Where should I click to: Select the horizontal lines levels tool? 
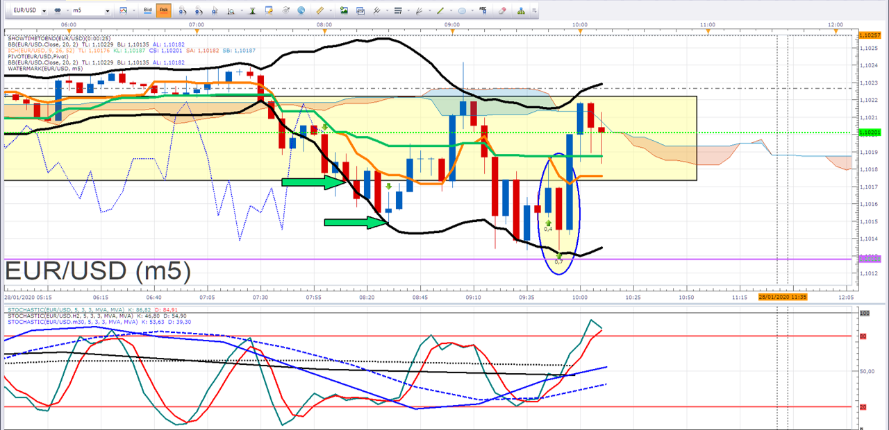[x=398, y=10]
